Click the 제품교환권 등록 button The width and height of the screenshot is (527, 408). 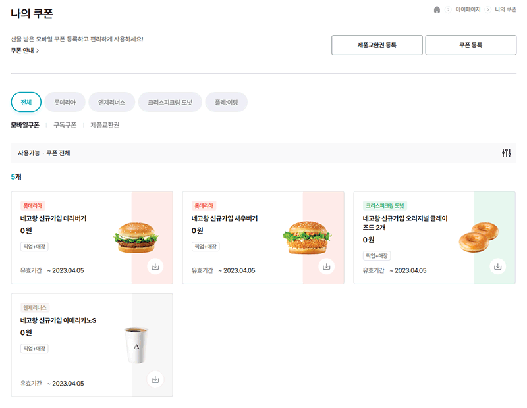pos(377,45)
